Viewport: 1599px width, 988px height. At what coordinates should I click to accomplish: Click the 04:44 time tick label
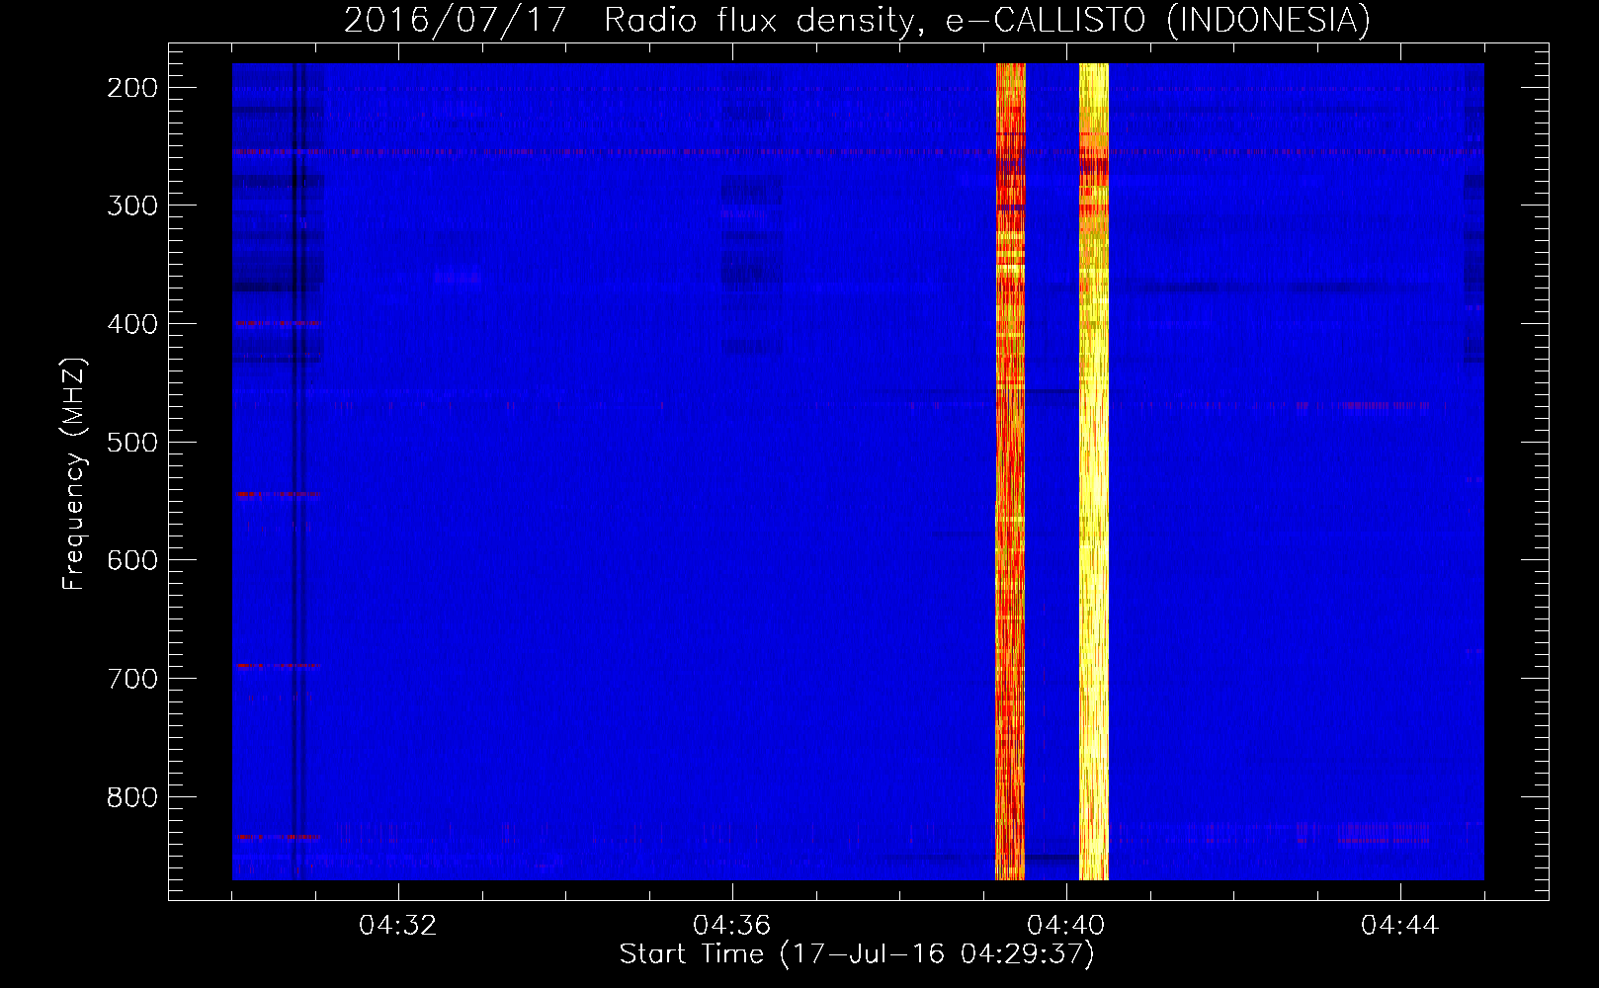[1400, 925]
